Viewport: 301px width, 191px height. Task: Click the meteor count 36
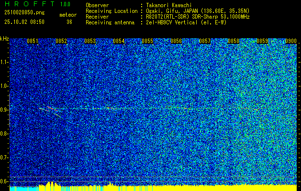pyautogui.click(x=69, y=22)
